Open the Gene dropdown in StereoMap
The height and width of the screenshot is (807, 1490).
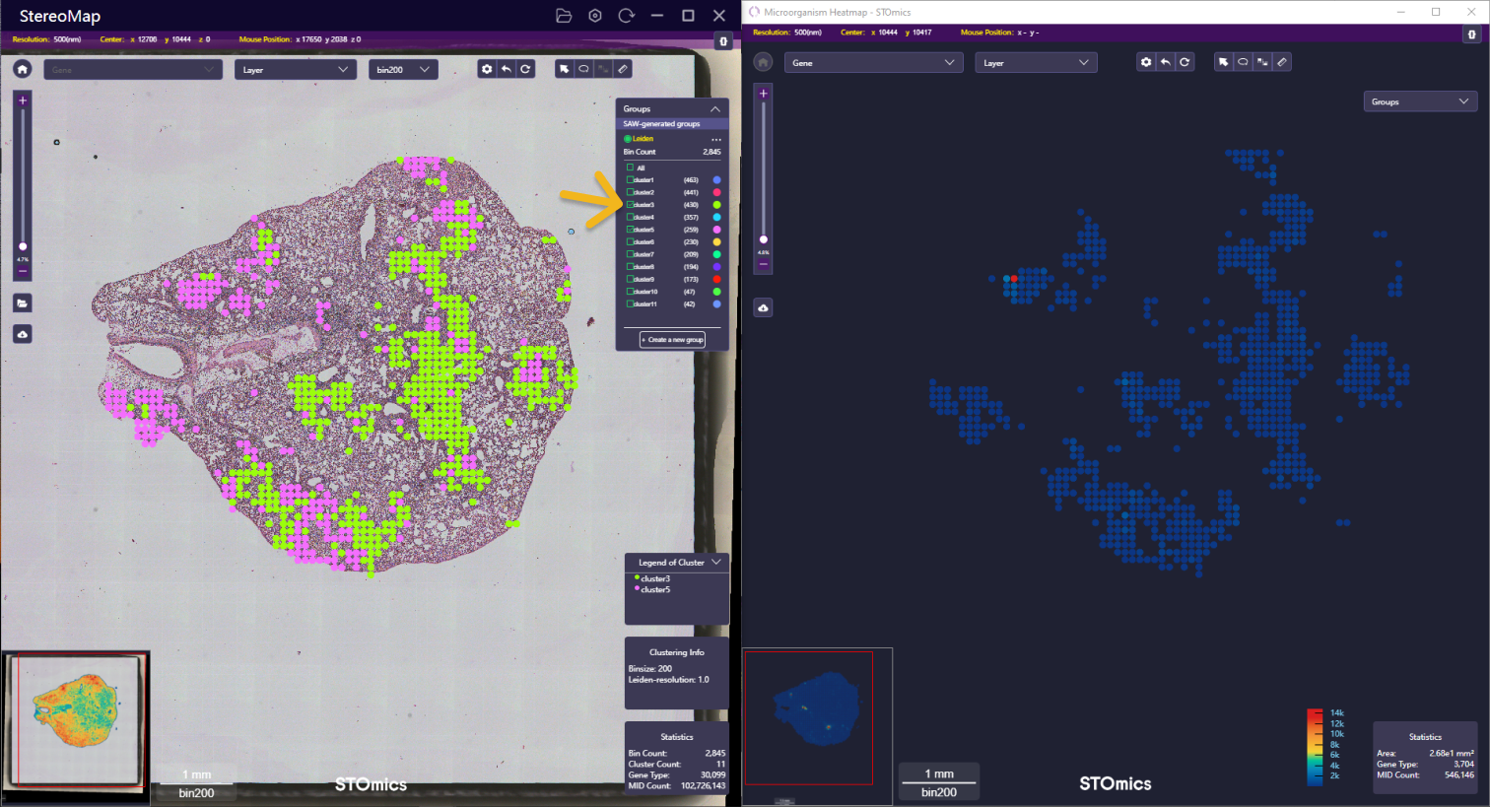point(133,70)
